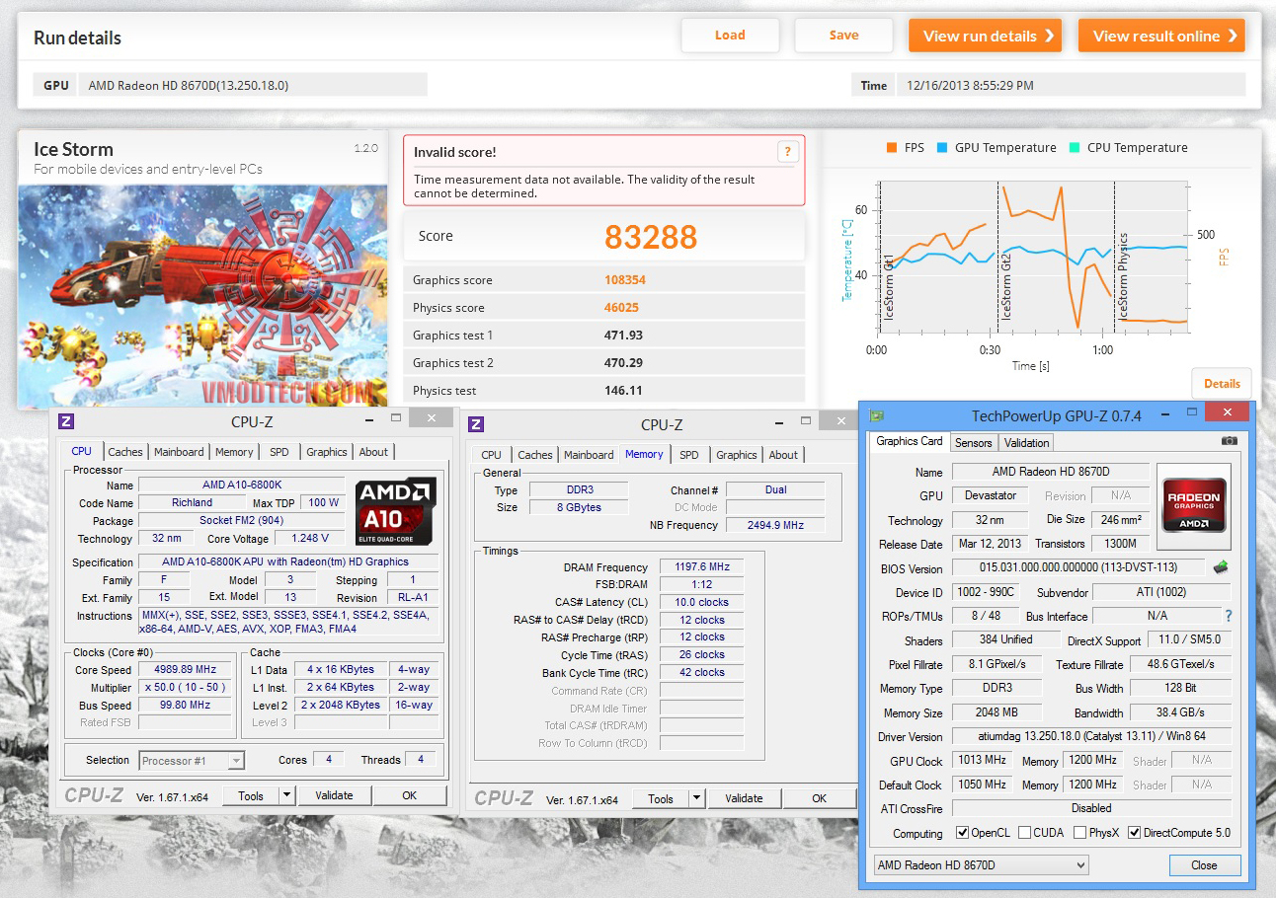Click the AMD A10 logo in CPU-Z

coord(396,513)
